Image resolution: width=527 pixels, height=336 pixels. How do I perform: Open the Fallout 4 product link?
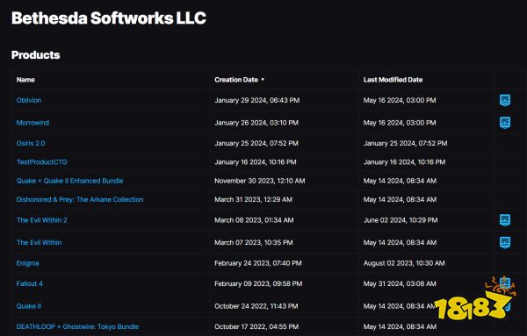pos(30,283)
